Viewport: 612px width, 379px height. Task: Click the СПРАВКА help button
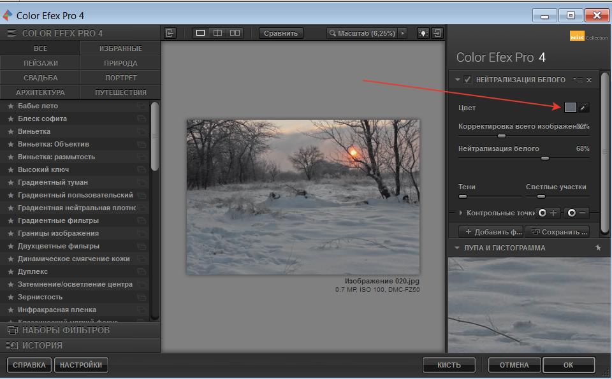pyautogui.click(x=29, y=365)
